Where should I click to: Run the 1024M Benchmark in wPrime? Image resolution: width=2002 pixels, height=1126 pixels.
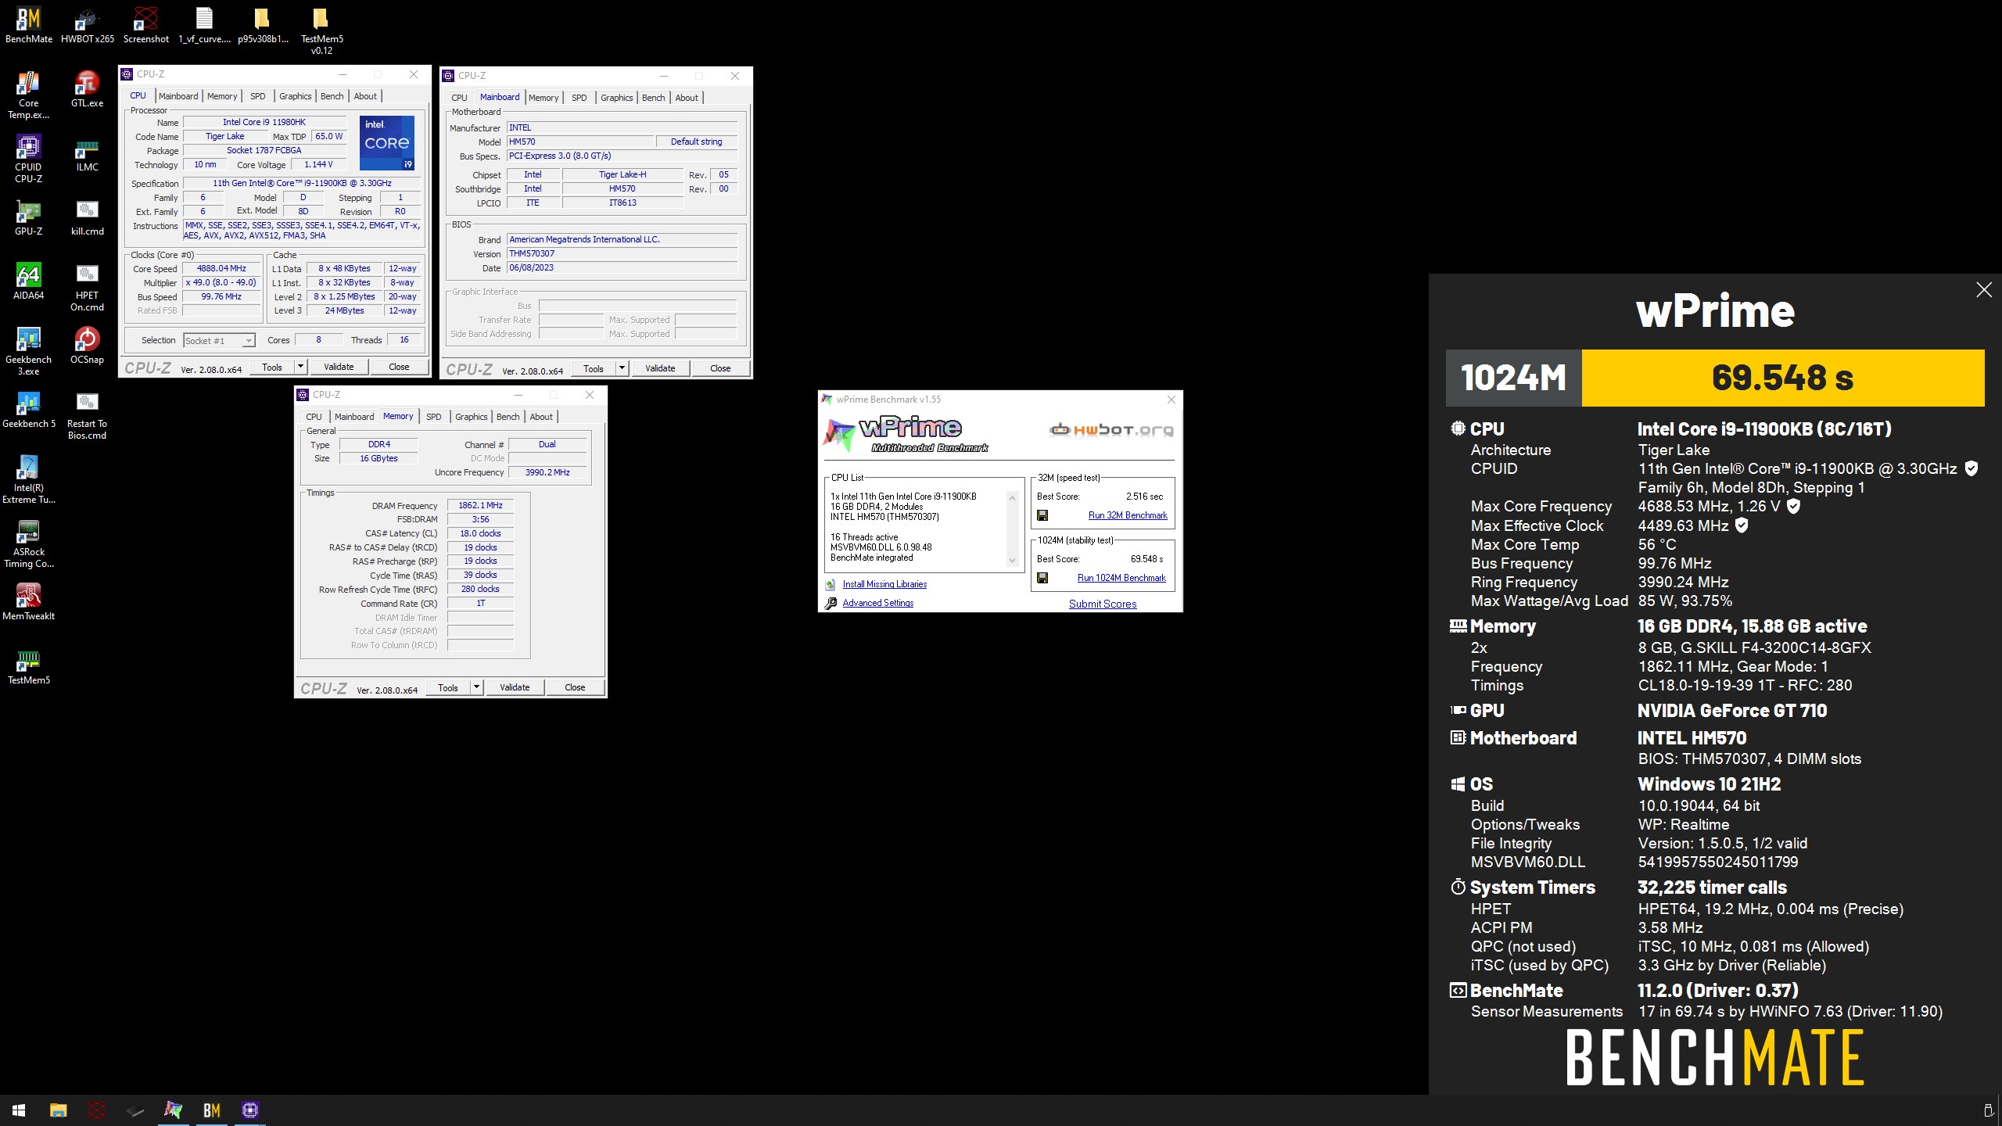point(1121,578)
